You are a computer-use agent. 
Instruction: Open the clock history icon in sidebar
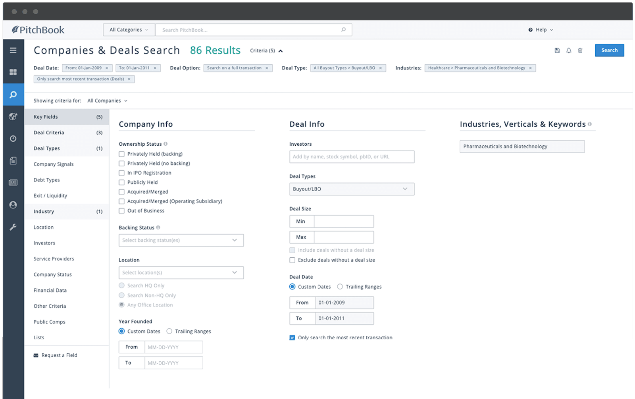(x=13, y=139)
